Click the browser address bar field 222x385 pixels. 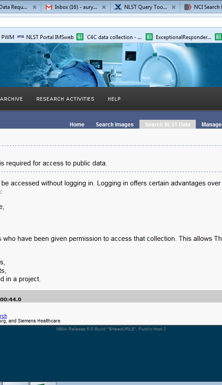point(111,22)
